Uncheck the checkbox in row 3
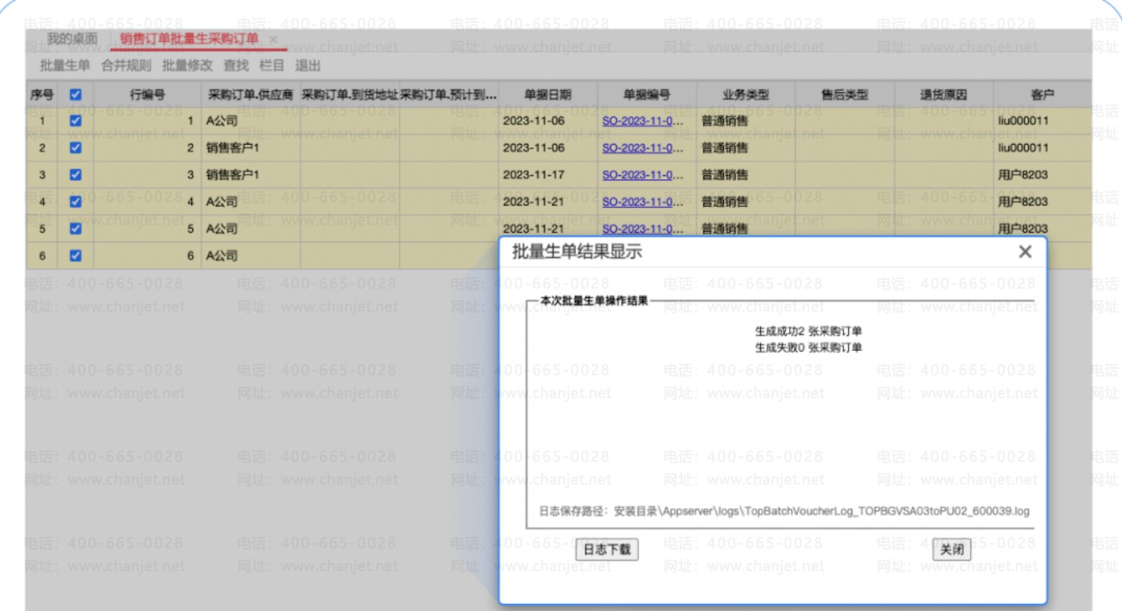1122x611 pixels. pos(76,175)
